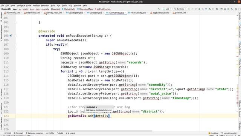Click the kisaangoi breadcrumb folder
The height and width of the screenshot is (136, 241).
[55, 9]
